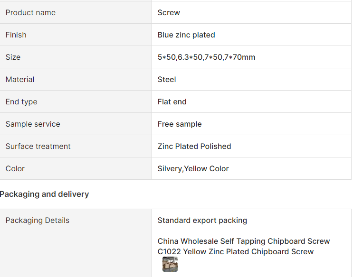This screenshot has height=277, width=353.
Task: Click the "Silvery,Yellow Color" value
Action: [193, 169]
